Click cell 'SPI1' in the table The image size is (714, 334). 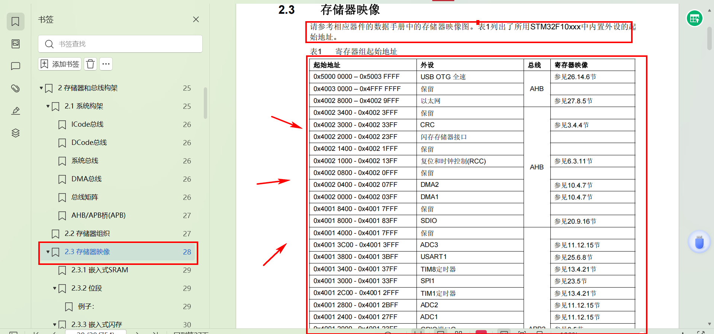point(427,281)
